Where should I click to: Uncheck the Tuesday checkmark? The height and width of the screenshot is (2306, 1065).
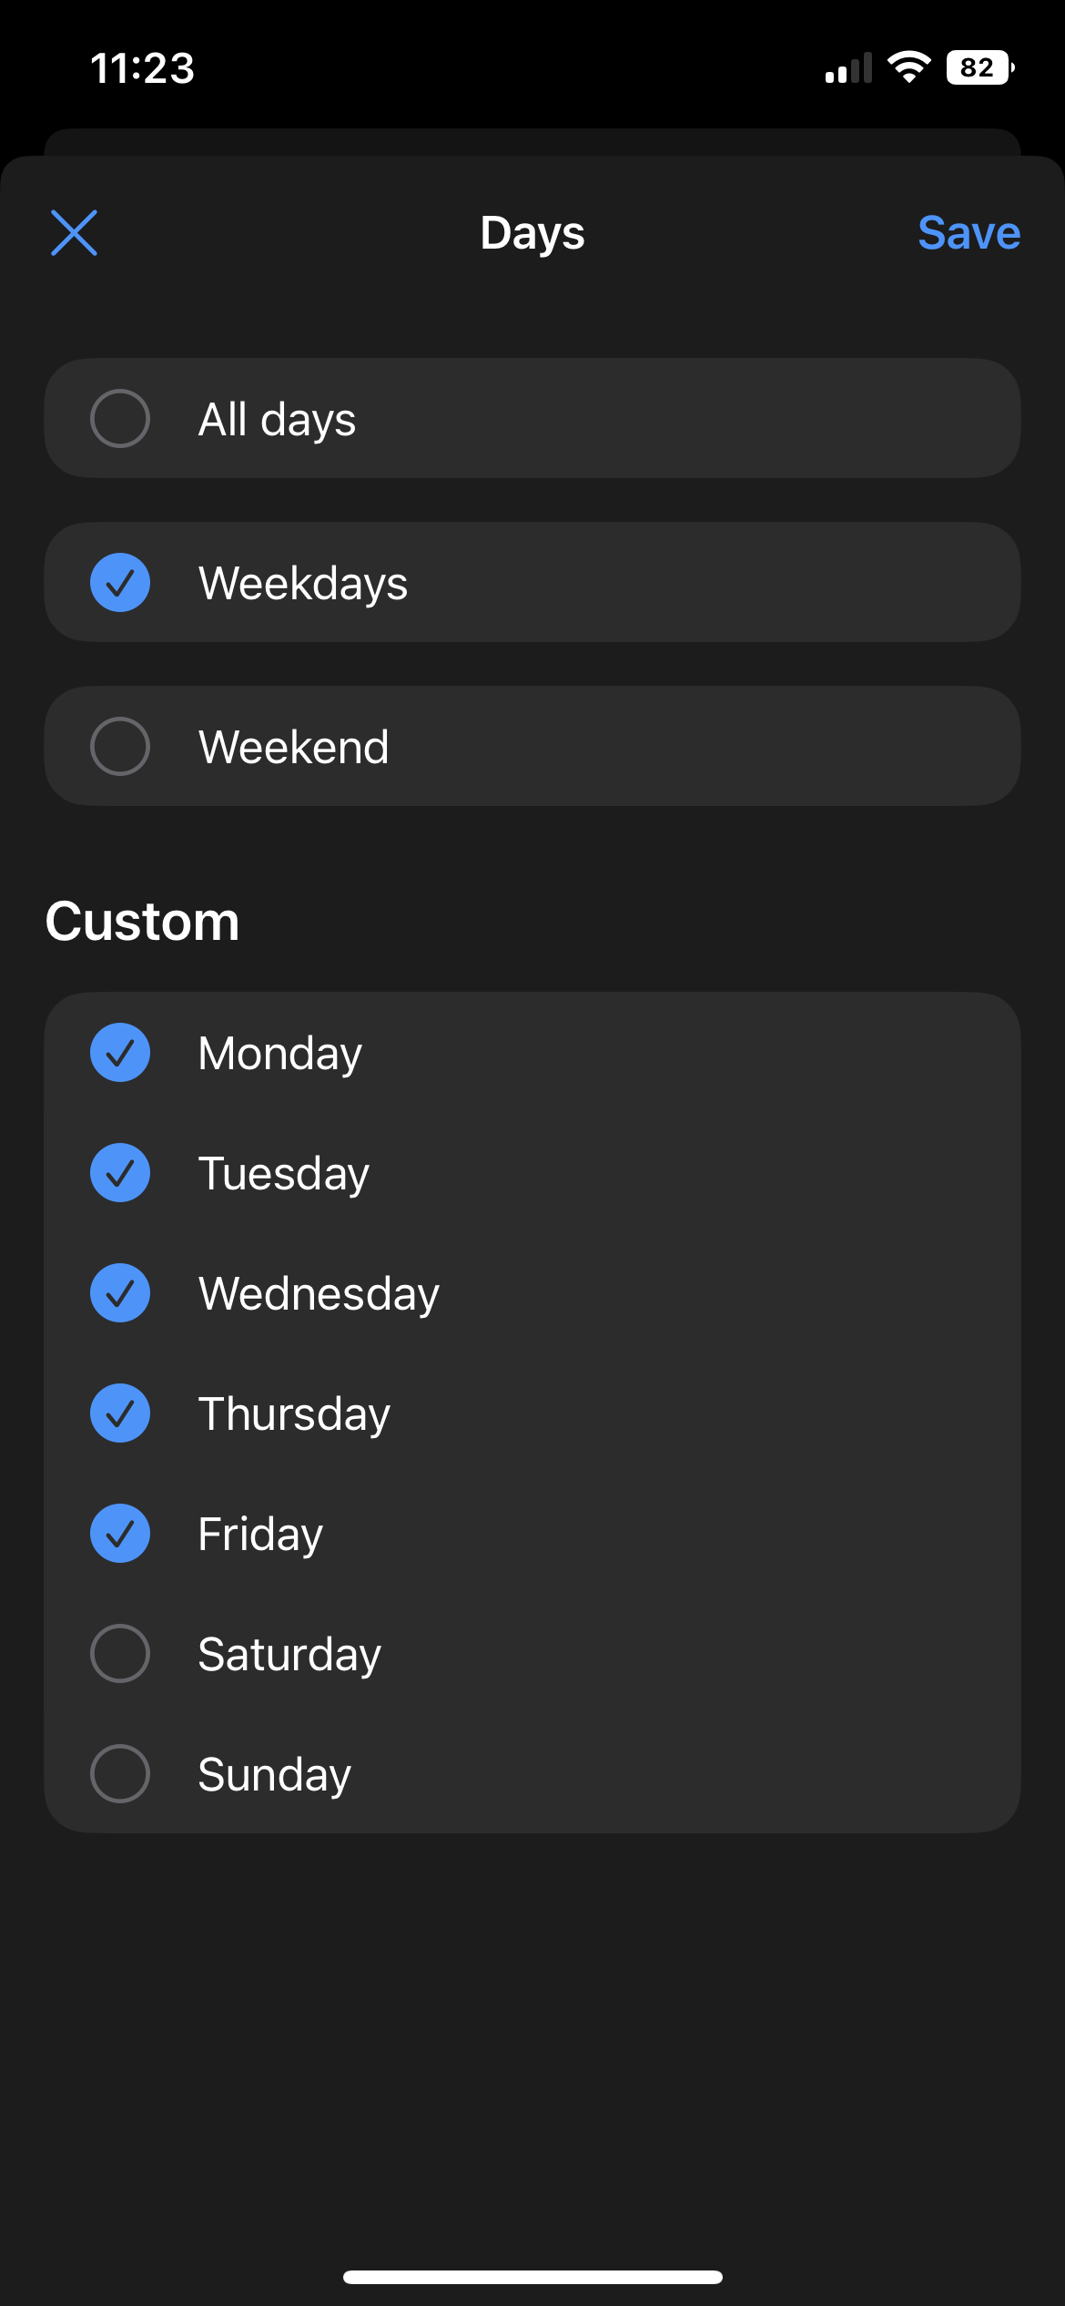coord(120,1173)
